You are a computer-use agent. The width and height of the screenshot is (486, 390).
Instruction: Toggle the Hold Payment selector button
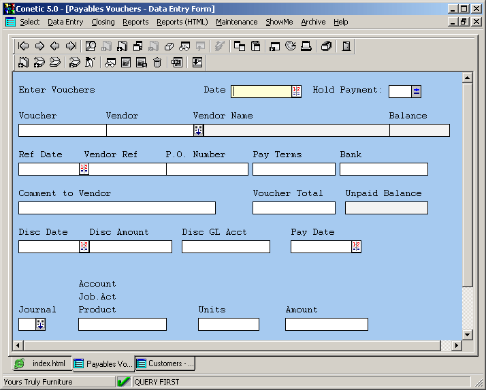click(417, 91)
